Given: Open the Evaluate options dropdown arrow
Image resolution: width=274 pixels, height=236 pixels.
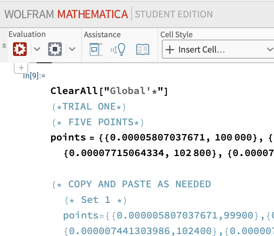Looking at the screenshot, I should click(x=37, y=49).
